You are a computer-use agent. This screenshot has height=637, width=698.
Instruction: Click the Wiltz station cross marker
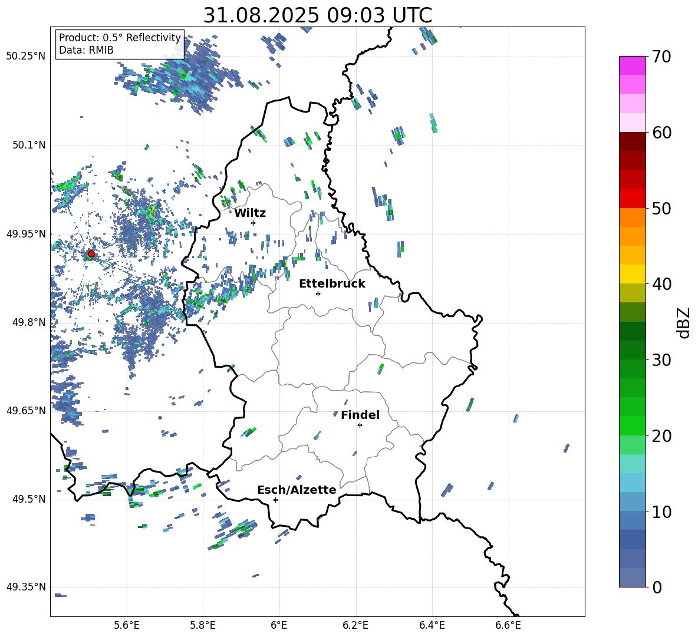253,223
